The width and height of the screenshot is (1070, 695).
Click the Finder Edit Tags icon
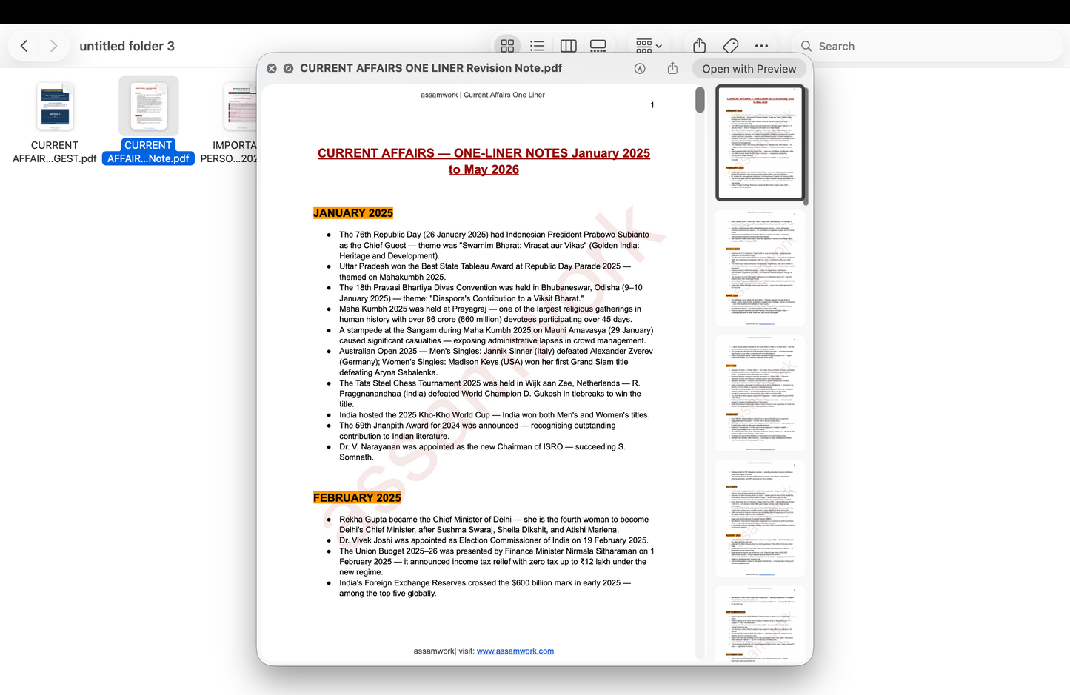point(730,46)
